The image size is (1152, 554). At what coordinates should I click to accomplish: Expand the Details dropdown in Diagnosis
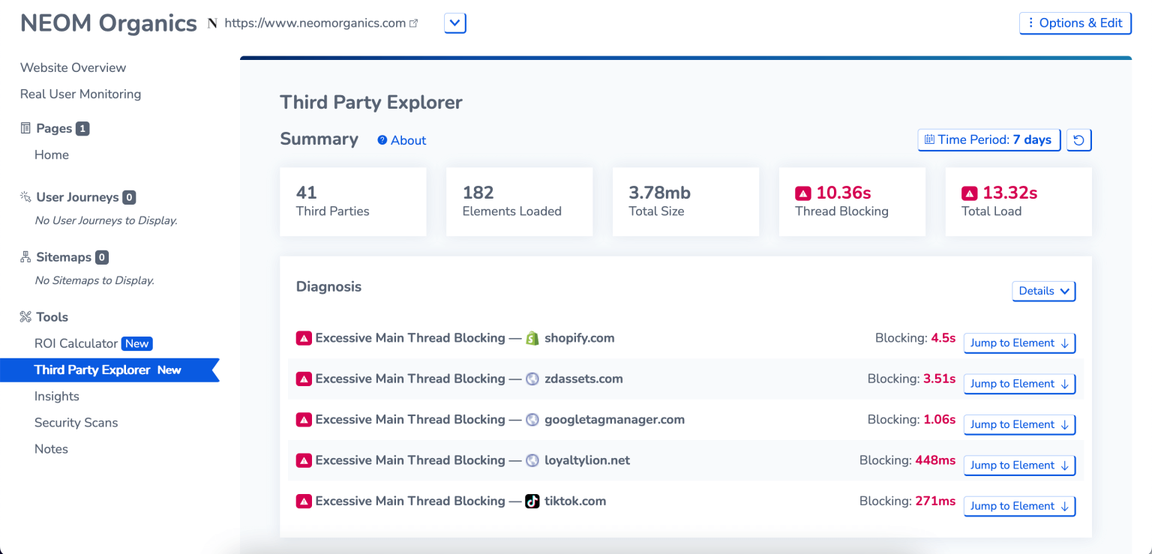[x=1043, y=291]
